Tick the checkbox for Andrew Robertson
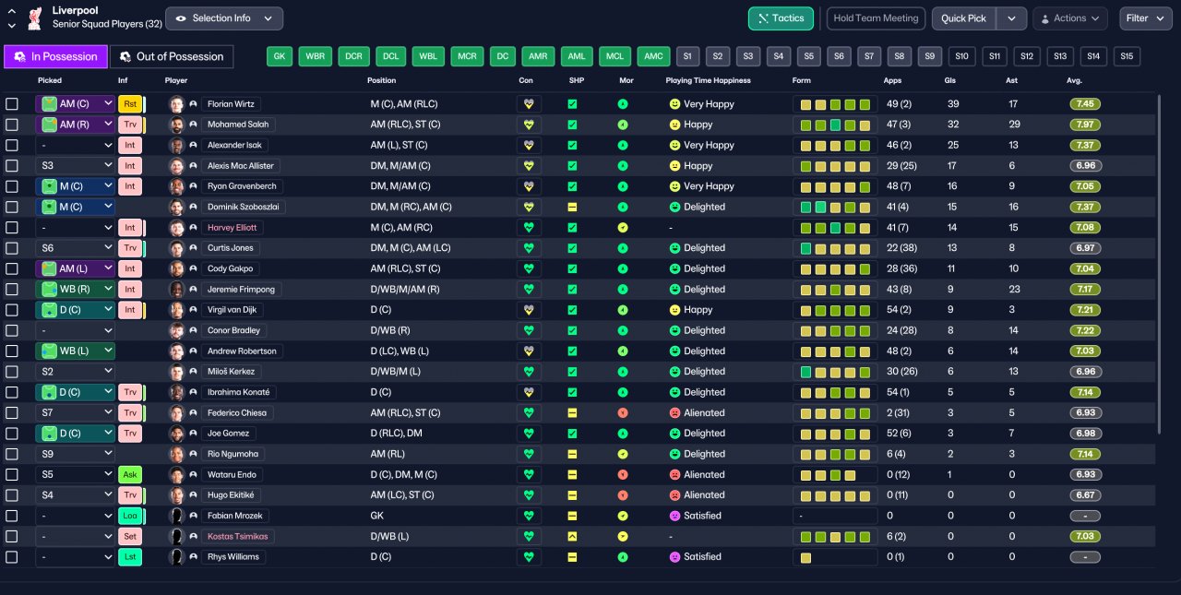Viewport: 1181px width, 595px height. tap(12, 351)
